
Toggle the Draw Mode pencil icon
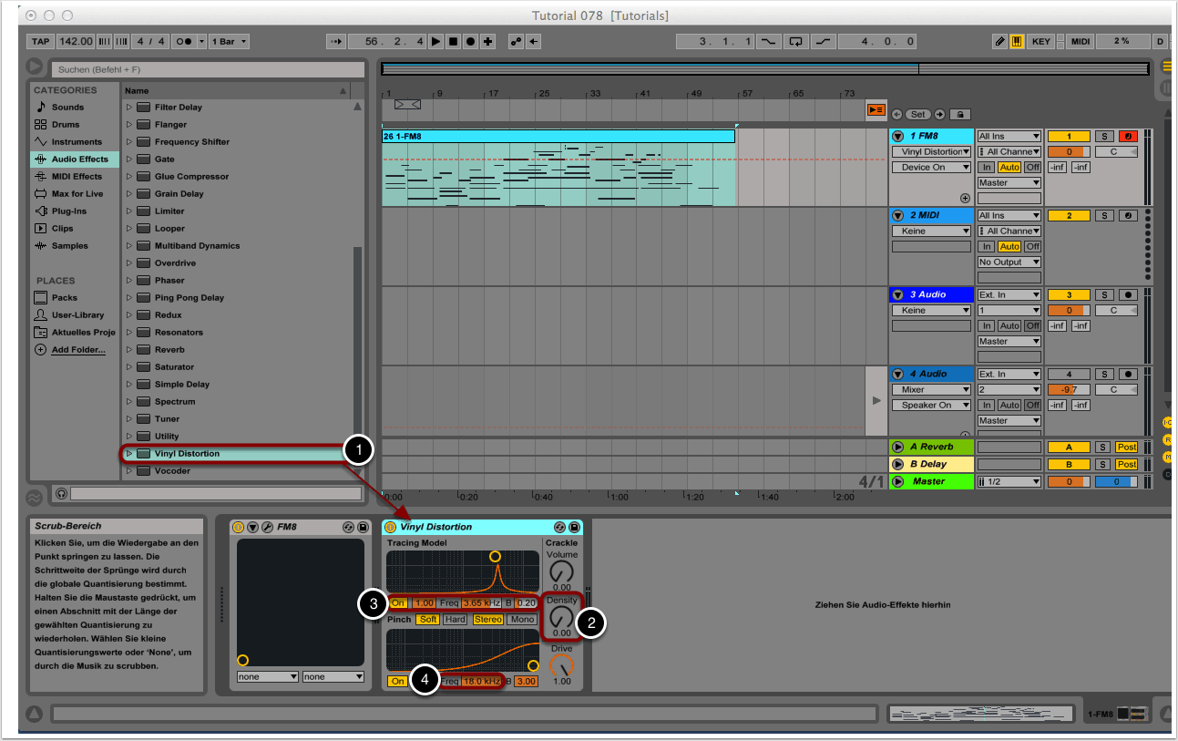coord(1000,41)
